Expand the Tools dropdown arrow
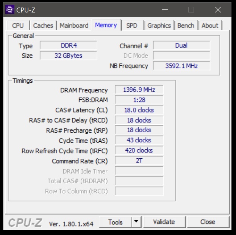Image resolution: width=236 pixels, height=235 pixels. [x=136, y=222]
